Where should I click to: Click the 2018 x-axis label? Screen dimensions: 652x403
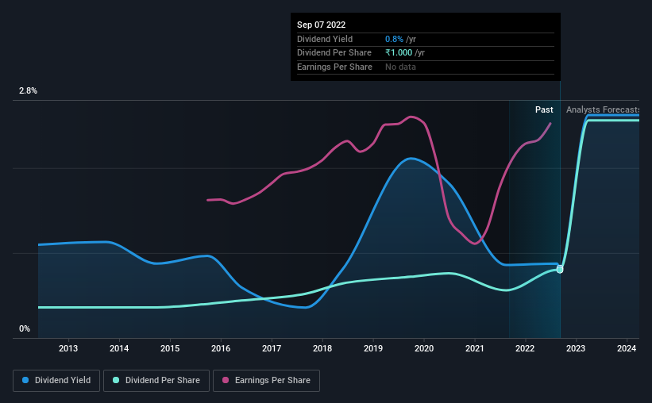click(x=322, y=348)
